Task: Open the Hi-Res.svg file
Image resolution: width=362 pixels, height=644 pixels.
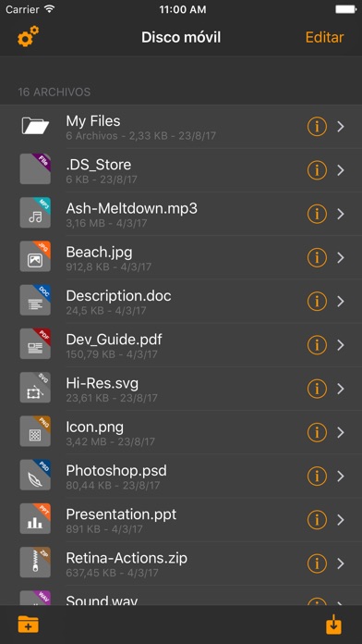Action: (x=181, y=389)
